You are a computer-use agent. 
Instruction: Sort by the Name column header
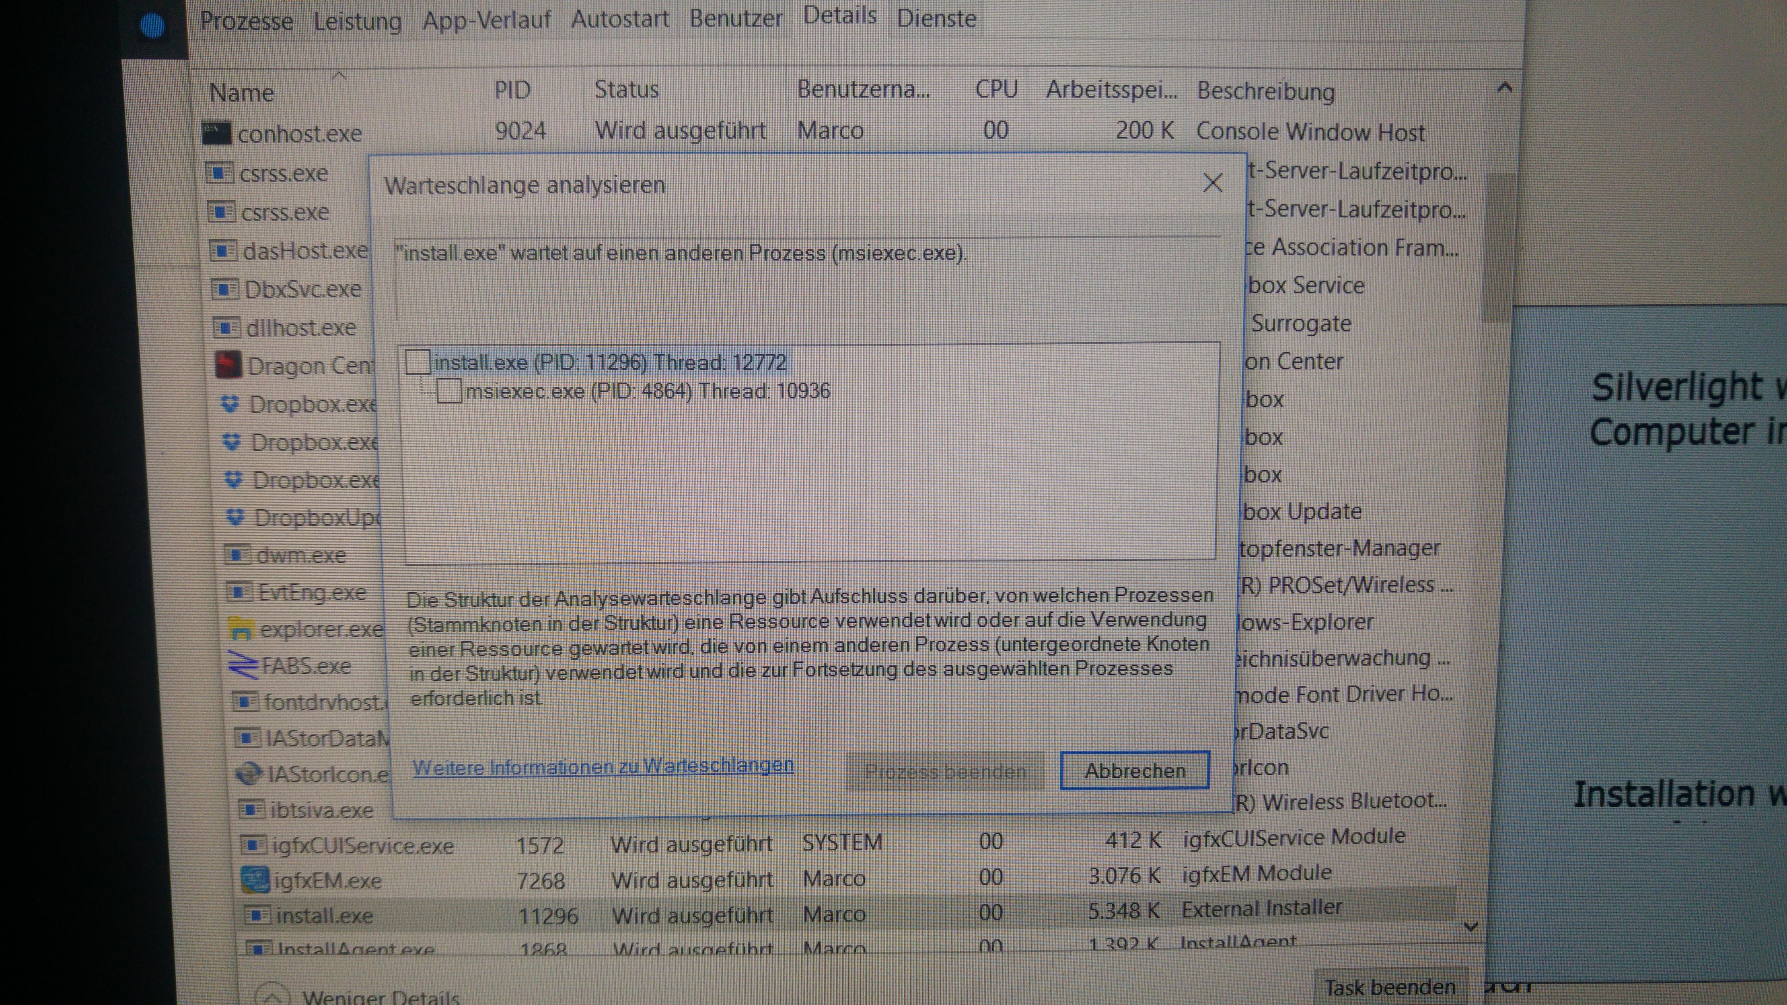[241, 92]
